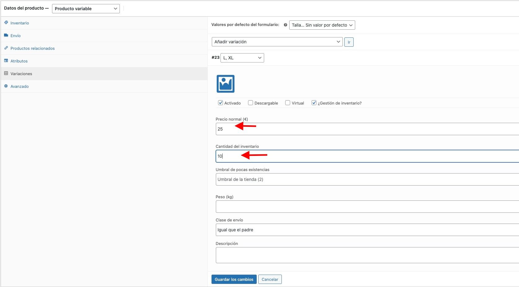519x287 pixels.
Task: Click the Inventario tab icon
Action: (6, 23)
